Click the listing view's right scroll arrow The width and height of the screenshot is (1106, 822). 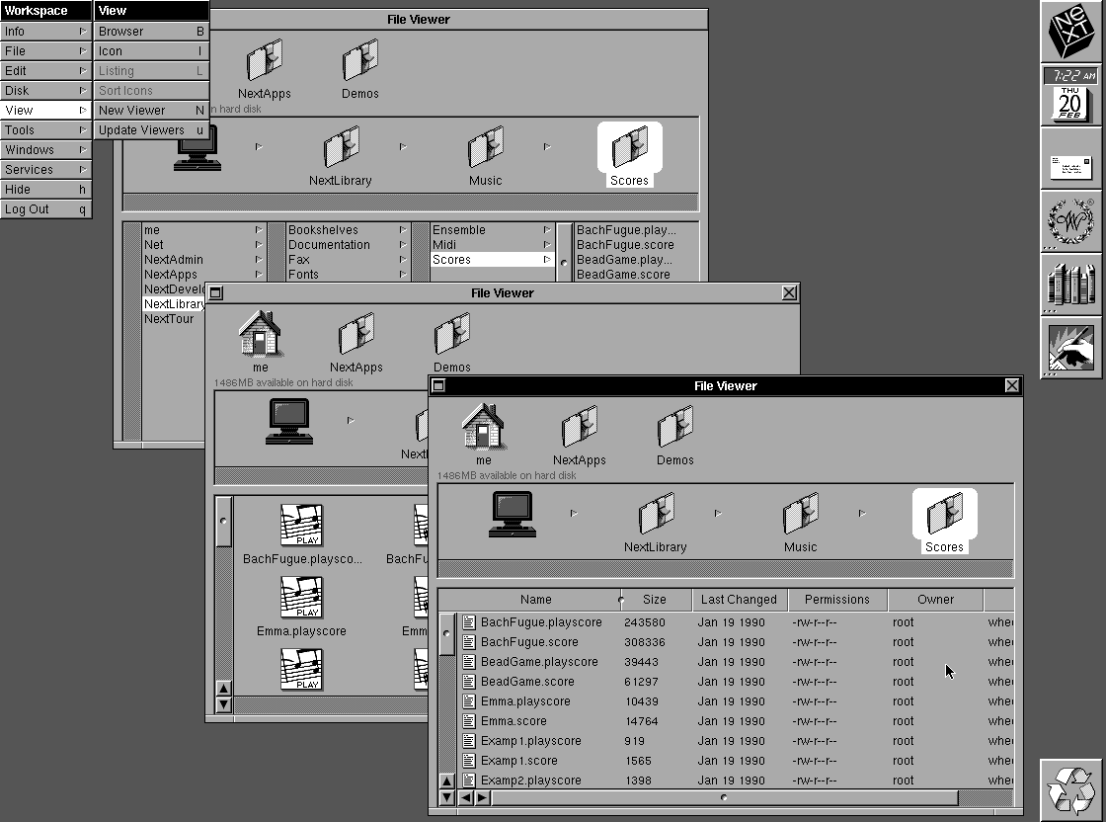483,798
